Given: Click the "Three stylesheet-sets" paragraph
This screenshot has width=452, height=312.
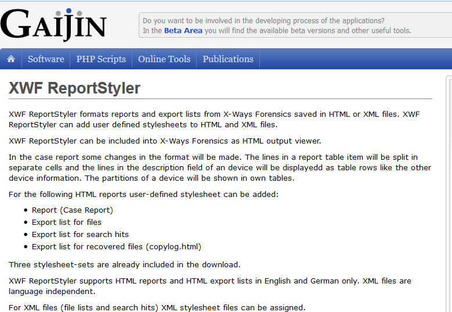Looking at the screenshot, I should (x=124, y=264).
